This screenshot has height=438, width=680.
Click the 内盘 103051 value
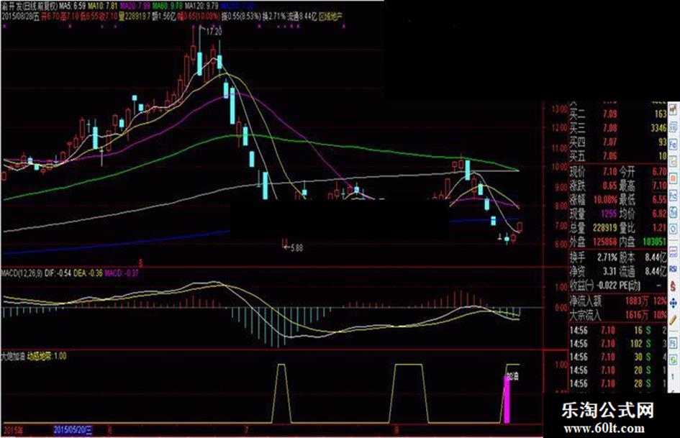click(x=643, y=242)
